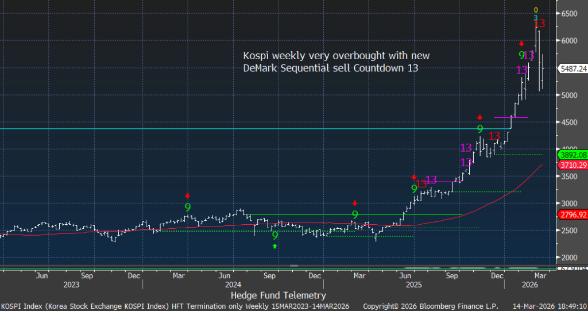Click the green 3892.08 price label

[x=572, y=155]
